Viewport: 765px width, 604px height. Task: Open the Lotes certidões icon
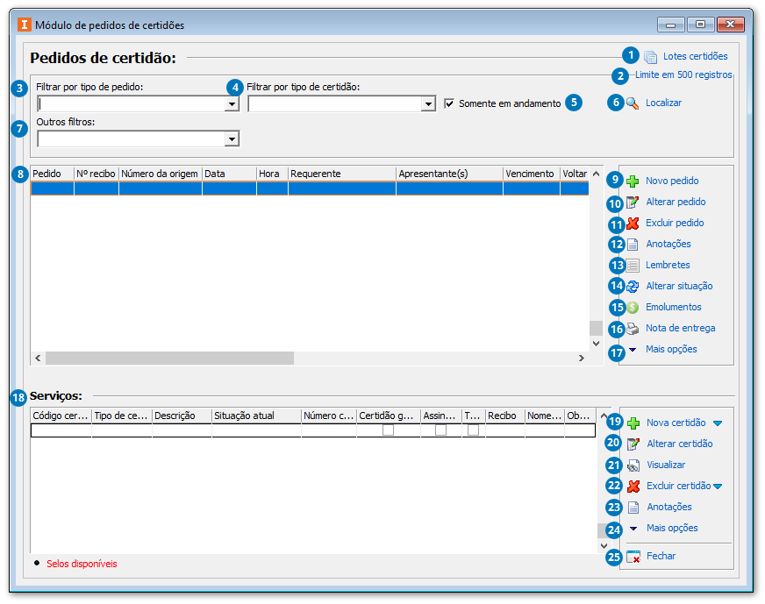click(x=650, y=57)
